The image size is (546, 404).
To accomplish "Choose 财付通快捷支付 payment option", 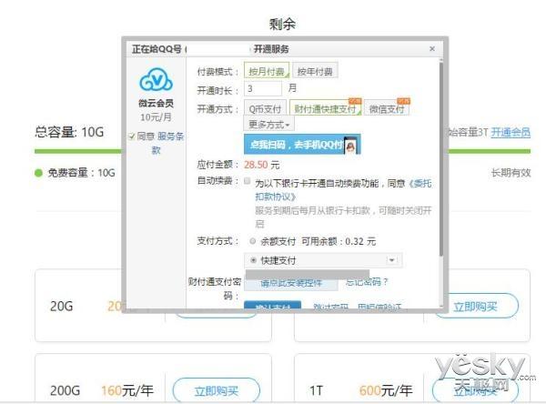I will coord(326,108).
